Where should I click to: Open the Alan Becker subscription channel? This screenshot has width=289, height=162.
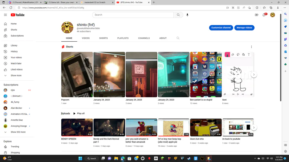point(17,108)
